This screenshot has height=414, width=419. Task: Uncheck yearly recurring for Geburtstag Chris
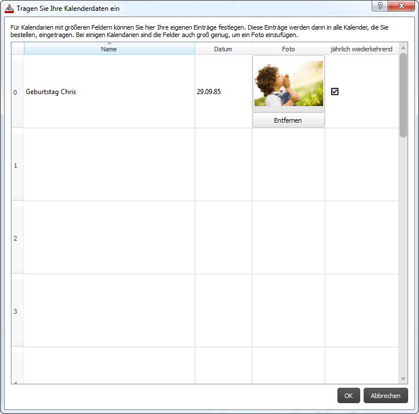click(x=335, y=92)
